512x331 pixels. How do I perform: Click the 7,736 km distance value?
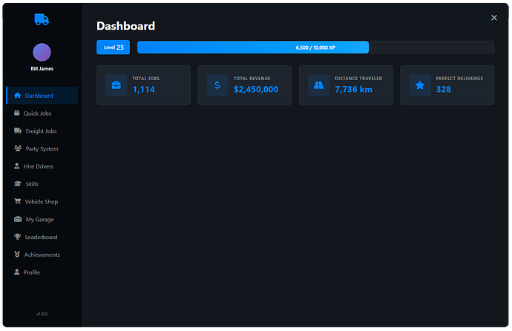click(x=354, y=89)
